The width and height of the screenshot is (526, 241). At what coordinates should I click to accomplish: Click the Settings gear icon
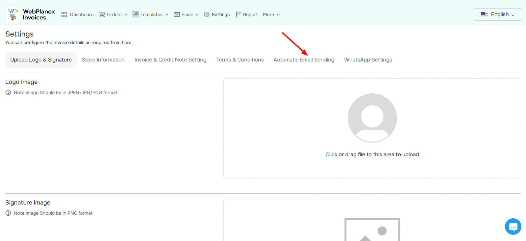coord(207,14)
